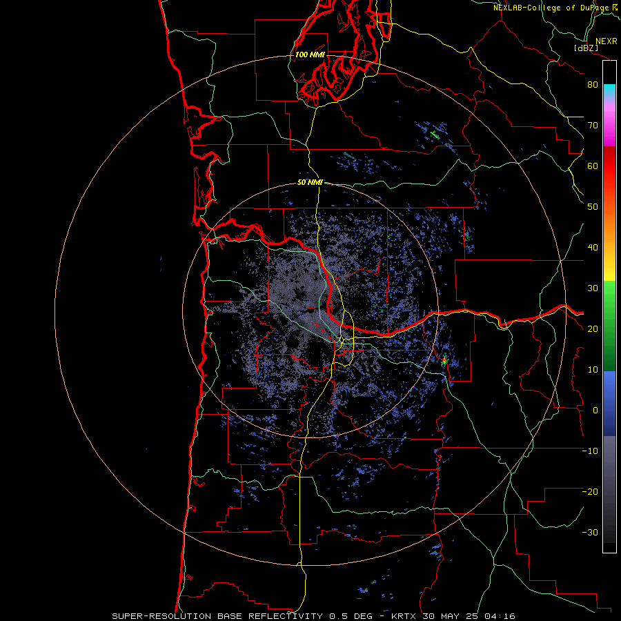Click the "50 NMI" range ring label
Screen dimensions: 621x621
pyautogui.click(x=310, y=183)
